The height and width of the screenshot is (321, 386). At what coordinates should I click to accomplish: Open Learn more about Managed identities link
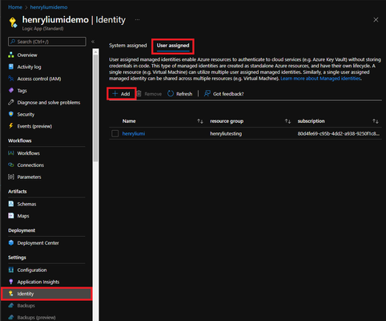320,79
